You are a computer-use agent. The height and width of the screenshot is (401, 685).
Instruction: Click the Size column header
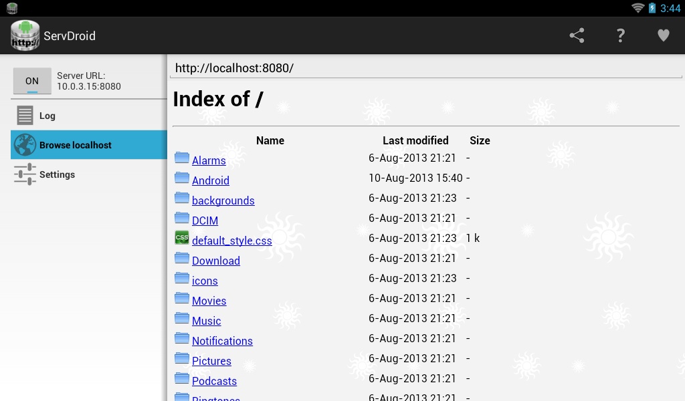[480, 140]
